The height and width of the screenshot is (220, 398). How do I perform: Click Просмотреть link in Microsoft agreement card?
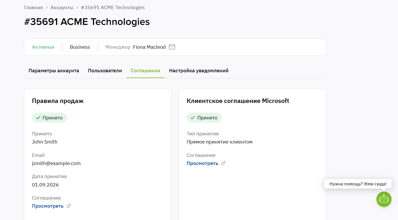click(202, 163)
